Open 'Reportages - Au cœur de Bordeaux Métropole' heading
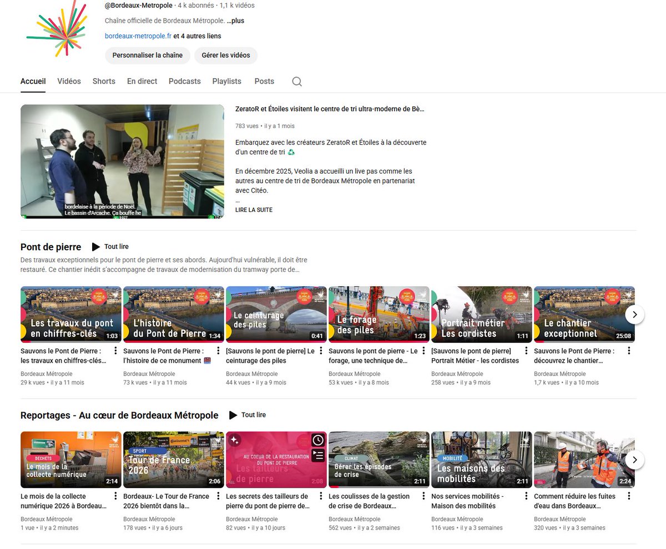Viewport: 666px width, 549px height. pyautogui.click(x=119, y=415)
